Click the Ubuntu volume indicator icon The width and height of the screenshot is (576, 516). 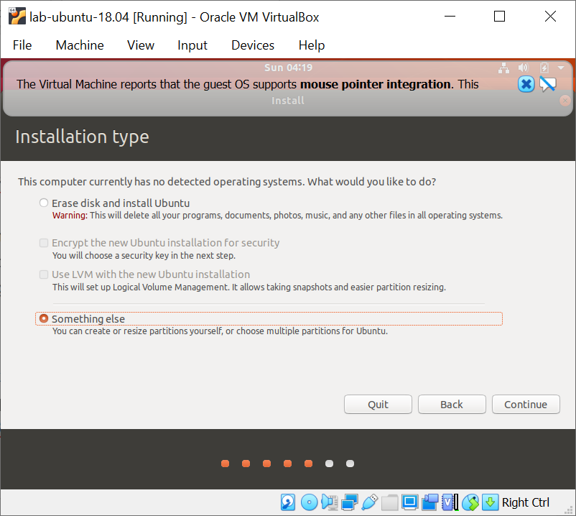point(524,68)
